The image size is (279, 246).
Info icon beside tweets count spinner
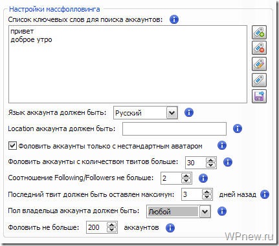tap(228, 162)
